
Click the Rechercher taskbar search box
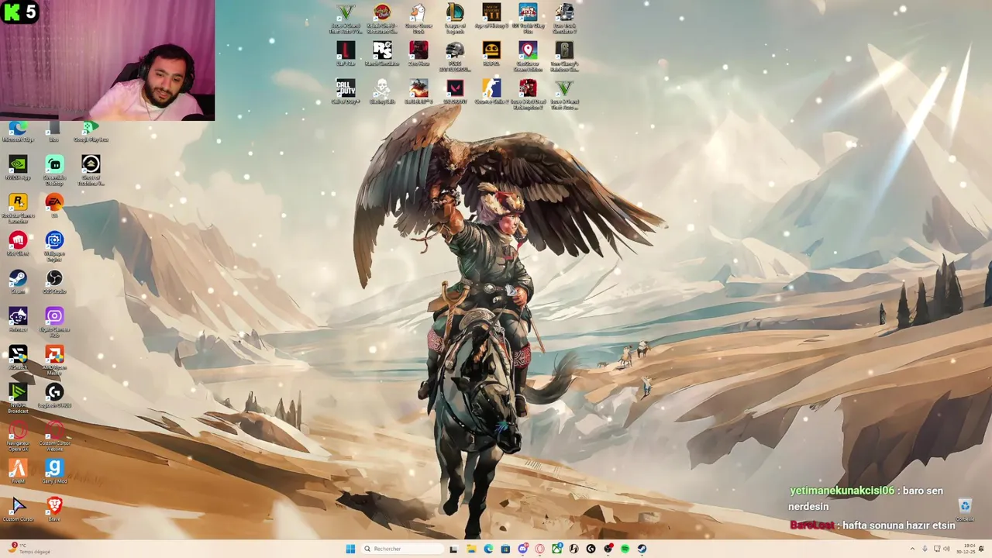point(402,549)
